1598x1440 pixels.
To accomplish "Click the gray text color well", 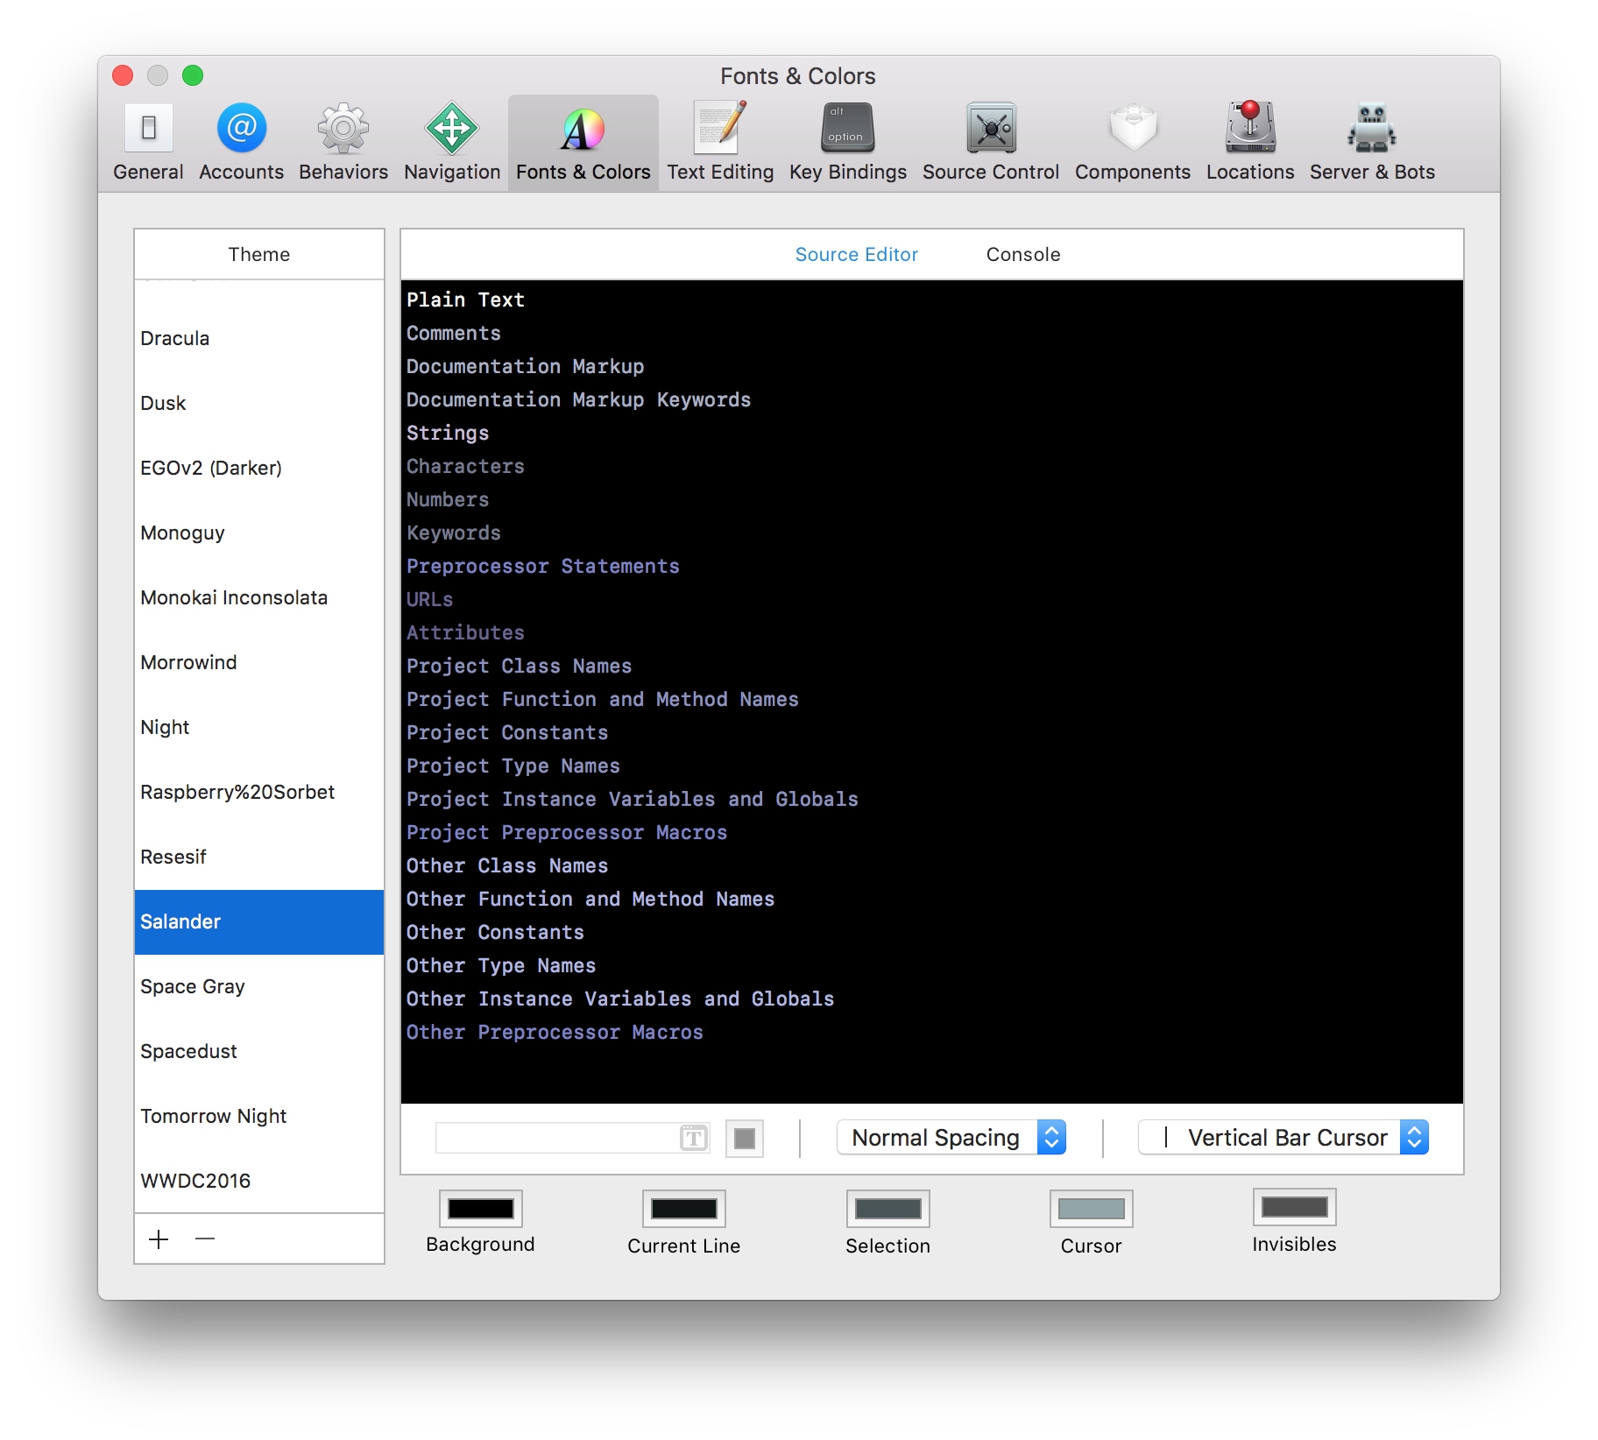I will point(745,1139).
